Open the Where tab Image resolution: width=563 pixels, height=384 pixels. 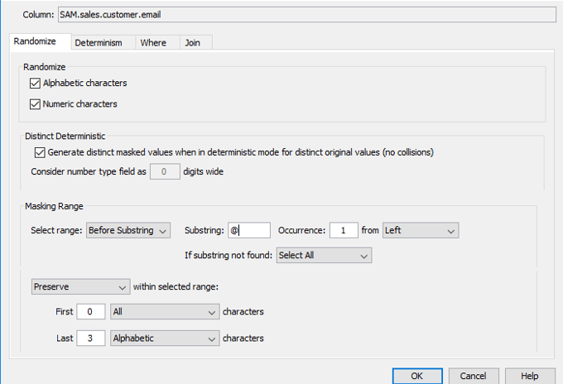coord(153,43)
